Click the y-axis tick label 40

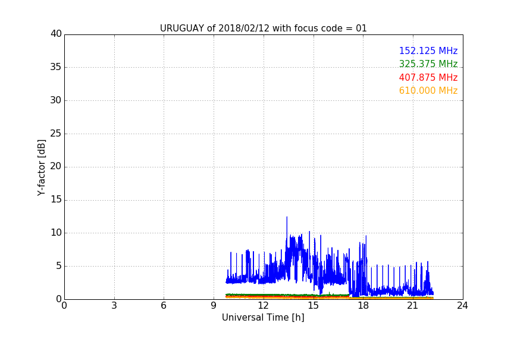click(x=56, y=34)
